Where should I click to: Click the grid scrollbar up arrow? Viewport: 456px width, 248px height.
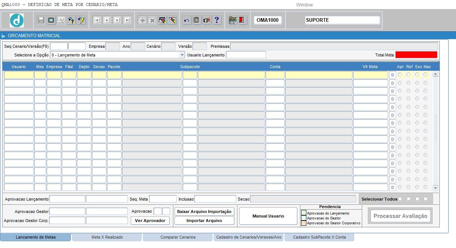tap(436, 74)
